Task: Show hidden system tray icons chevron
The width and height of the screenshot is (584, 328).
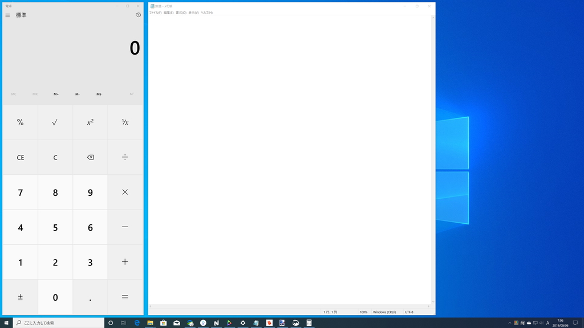Action: pyautogui.click(x=510, y=323)
